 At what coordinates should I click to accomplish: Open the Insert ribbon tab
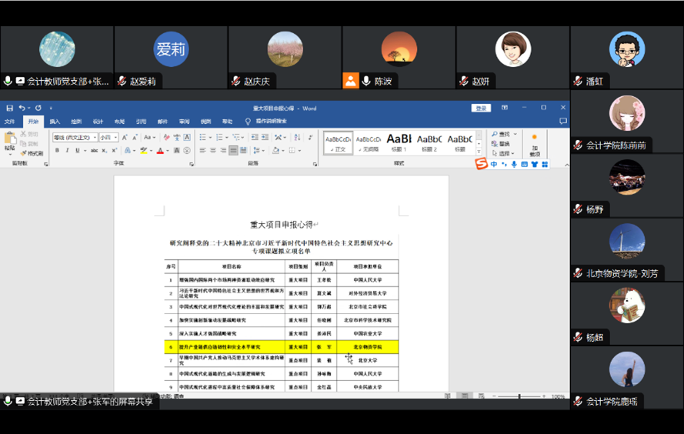point(55,122)
